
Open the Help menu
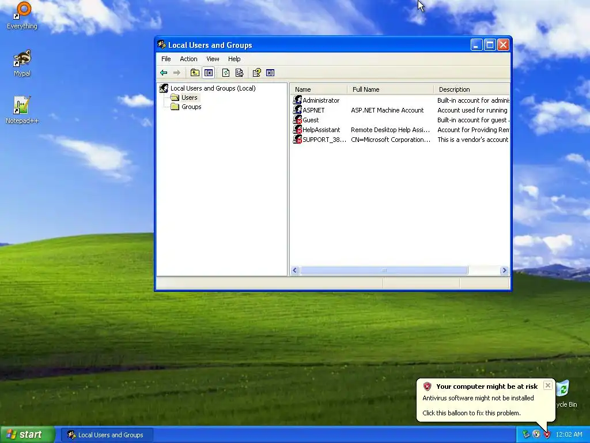click(234, 59)
